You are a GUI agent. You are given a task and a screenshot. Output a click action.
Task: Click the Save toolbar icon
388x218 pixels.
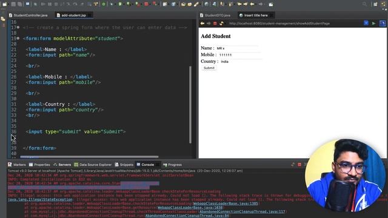(x=13, y=4)
